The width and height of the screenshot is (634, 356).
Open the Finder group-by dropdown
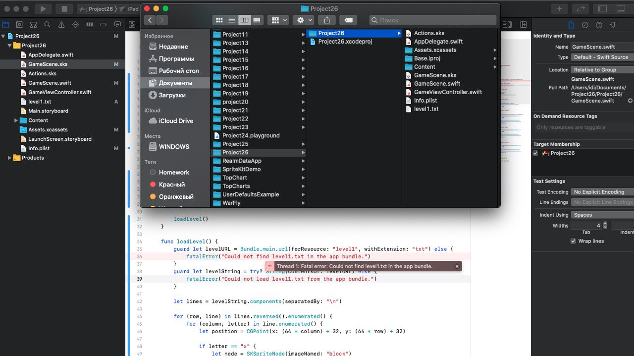click(x=278, y=20)
